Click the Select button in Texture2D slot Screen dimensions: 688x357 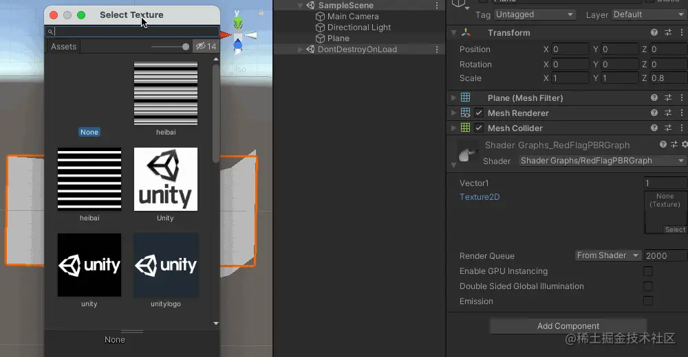(x=675, y=229)
